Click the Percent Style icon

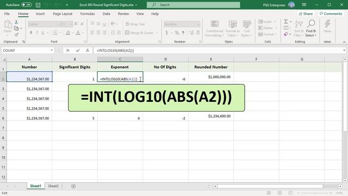coord(177,33)
